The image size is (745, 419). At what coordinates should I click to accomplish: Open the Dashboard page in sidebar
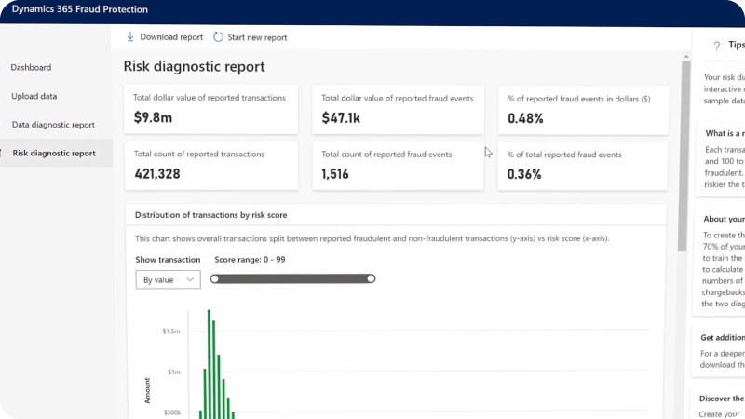click(x=32, y=67)
